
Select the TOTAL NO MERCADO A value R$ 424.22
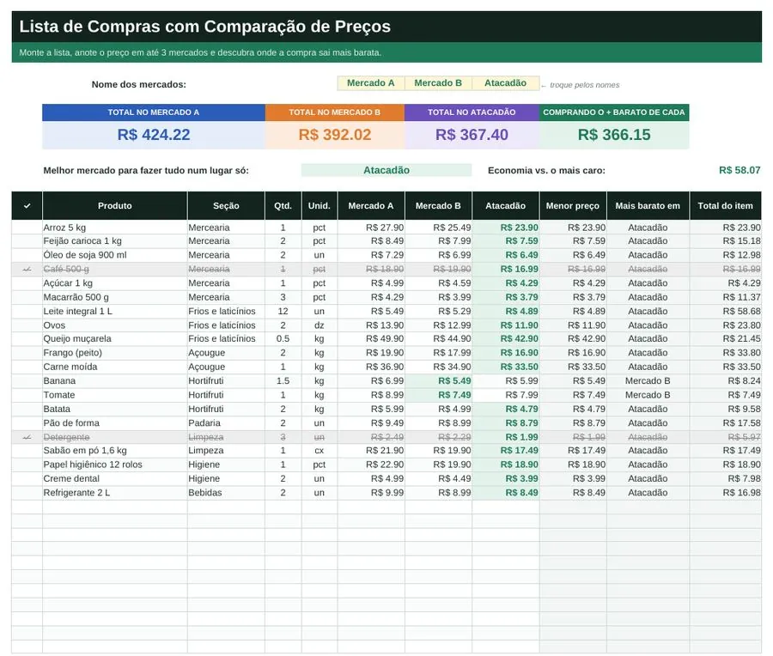154,135
